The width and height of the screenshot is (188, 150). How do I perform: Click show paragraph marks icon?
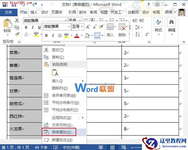coord(147,34)
